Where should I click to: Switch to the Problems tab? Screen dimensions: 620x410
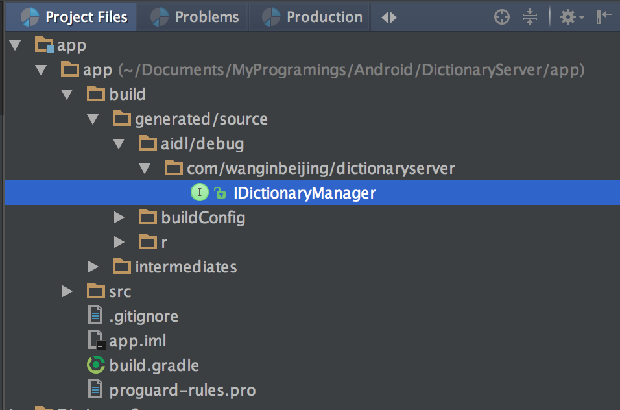coord(195,17)
